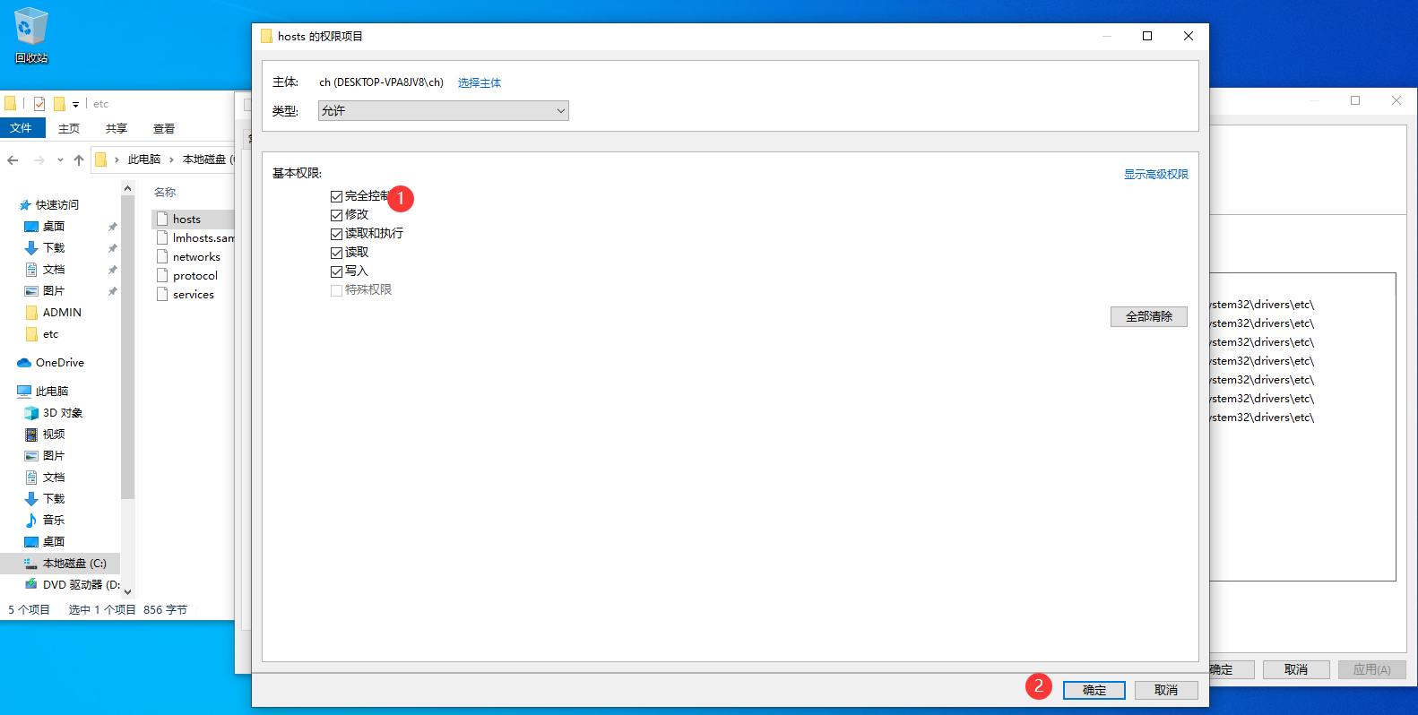The height and width of the screenshot is (715, 1418).
Task: Select the DVD drive (D:) icon
Action: point(31,584)
